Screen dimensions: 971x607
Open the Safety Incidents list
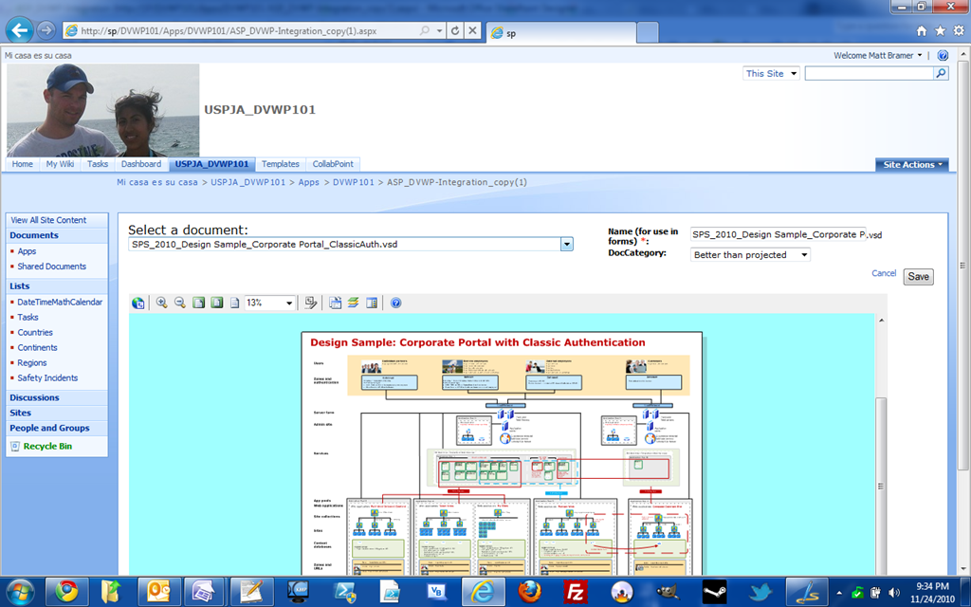point(47,377)
